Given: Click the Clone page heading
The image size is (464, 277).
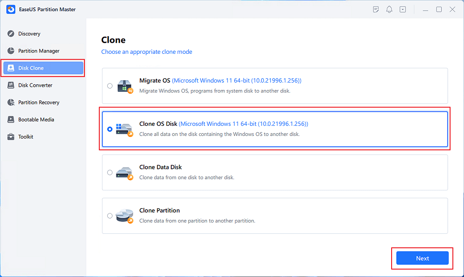Looking at the screenshot, I should (113, 40).
